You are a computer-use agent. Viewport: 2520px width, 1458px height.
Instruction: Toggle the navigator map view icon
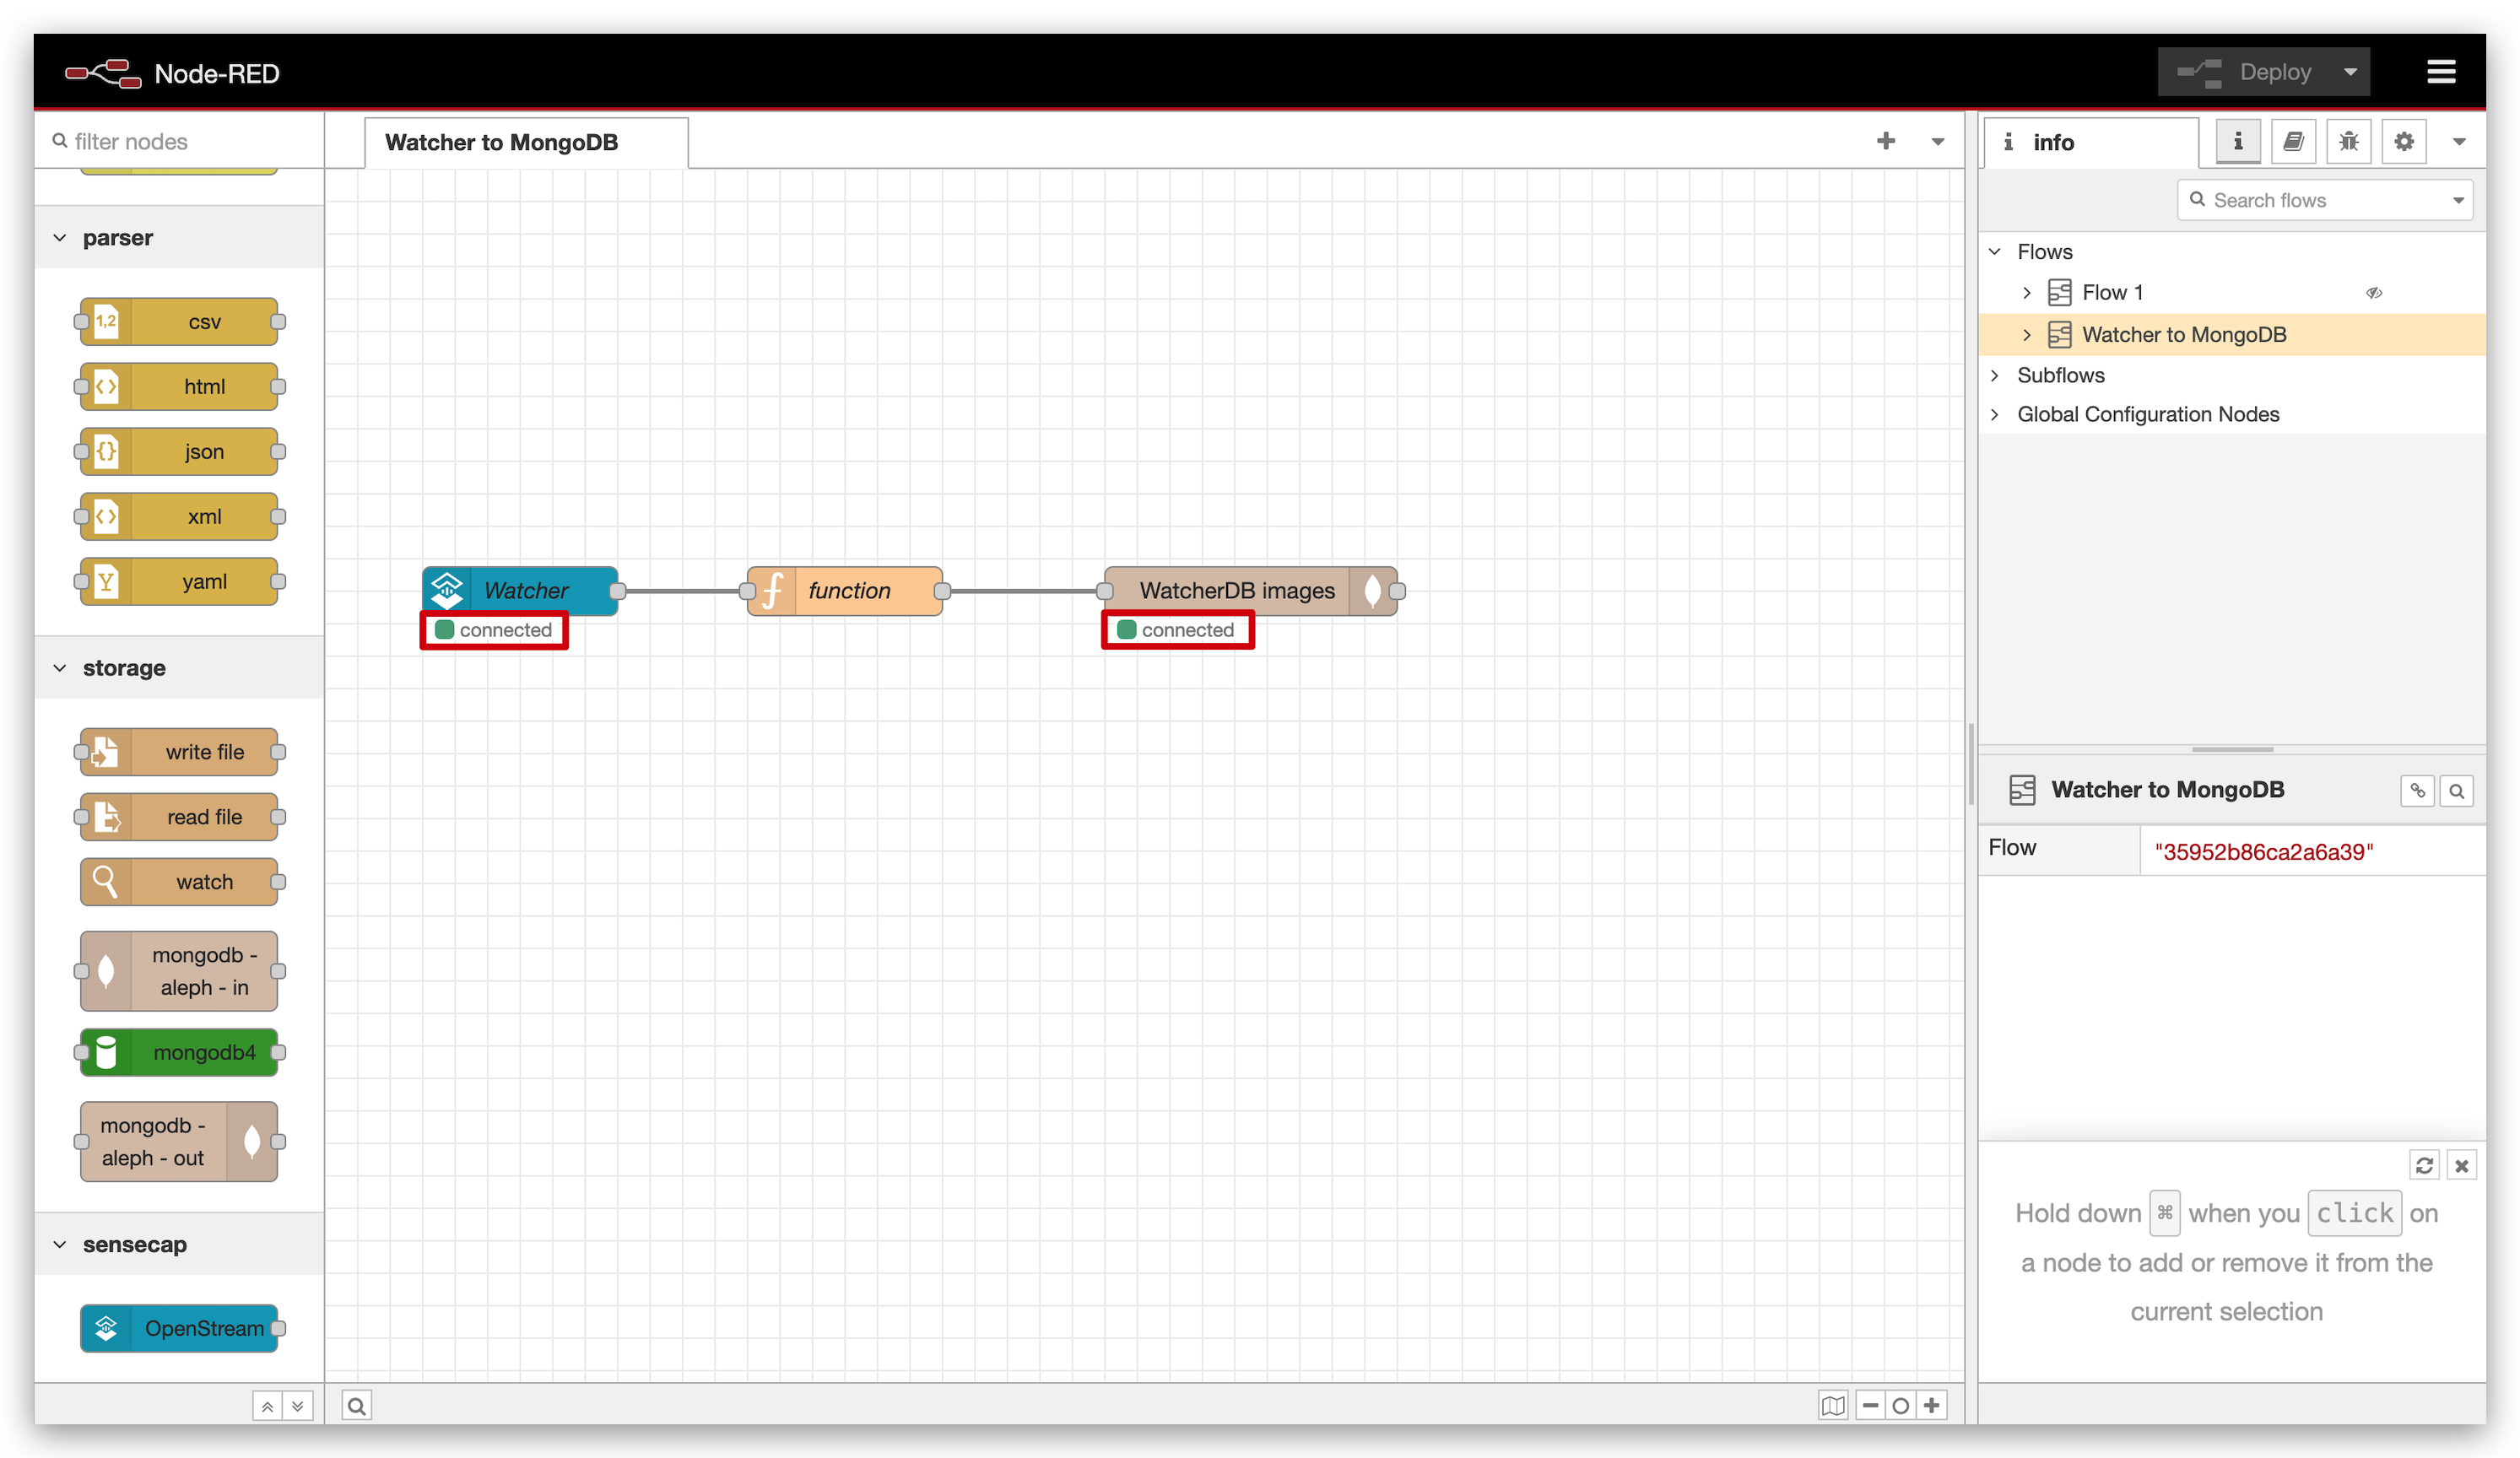point(1833,1406)
